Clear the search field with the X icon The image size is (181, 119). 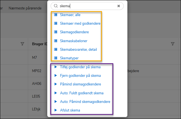(119, 6)
